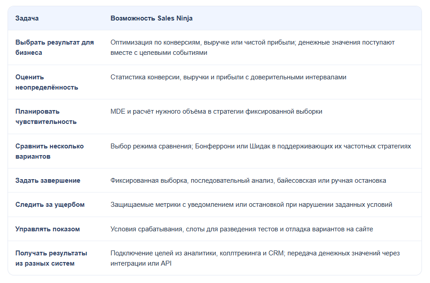
Task: Select the "Планировать чувствительность" row title
Action: 46,117
